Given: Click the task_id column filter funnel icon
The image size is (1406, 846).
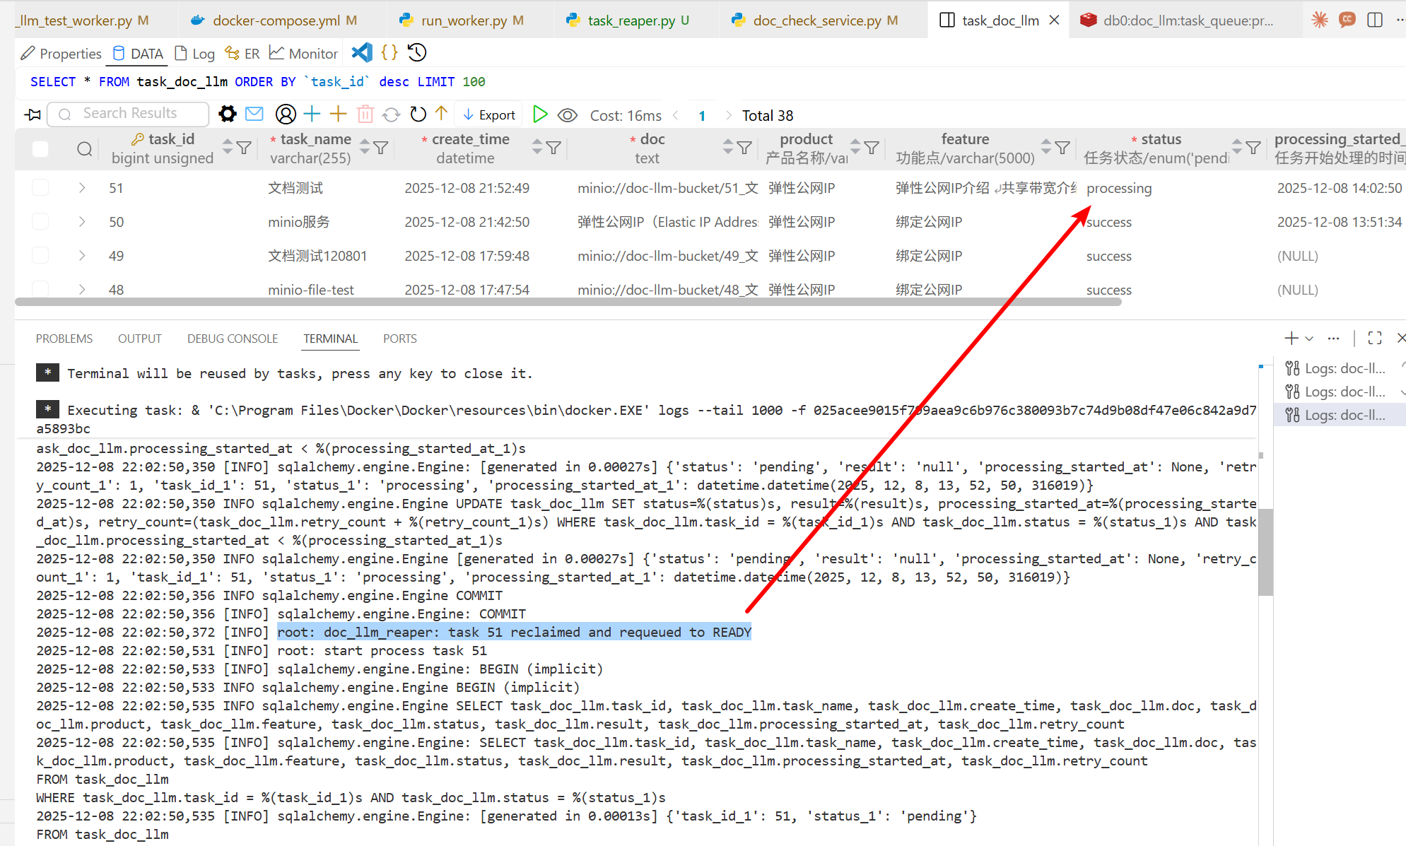Looking at the screenshot, I should click(x=244, y=148).
